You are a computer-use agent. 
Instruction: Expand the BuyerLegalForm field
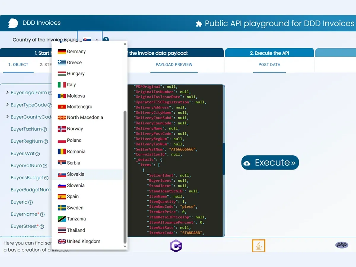pos(7,93)
